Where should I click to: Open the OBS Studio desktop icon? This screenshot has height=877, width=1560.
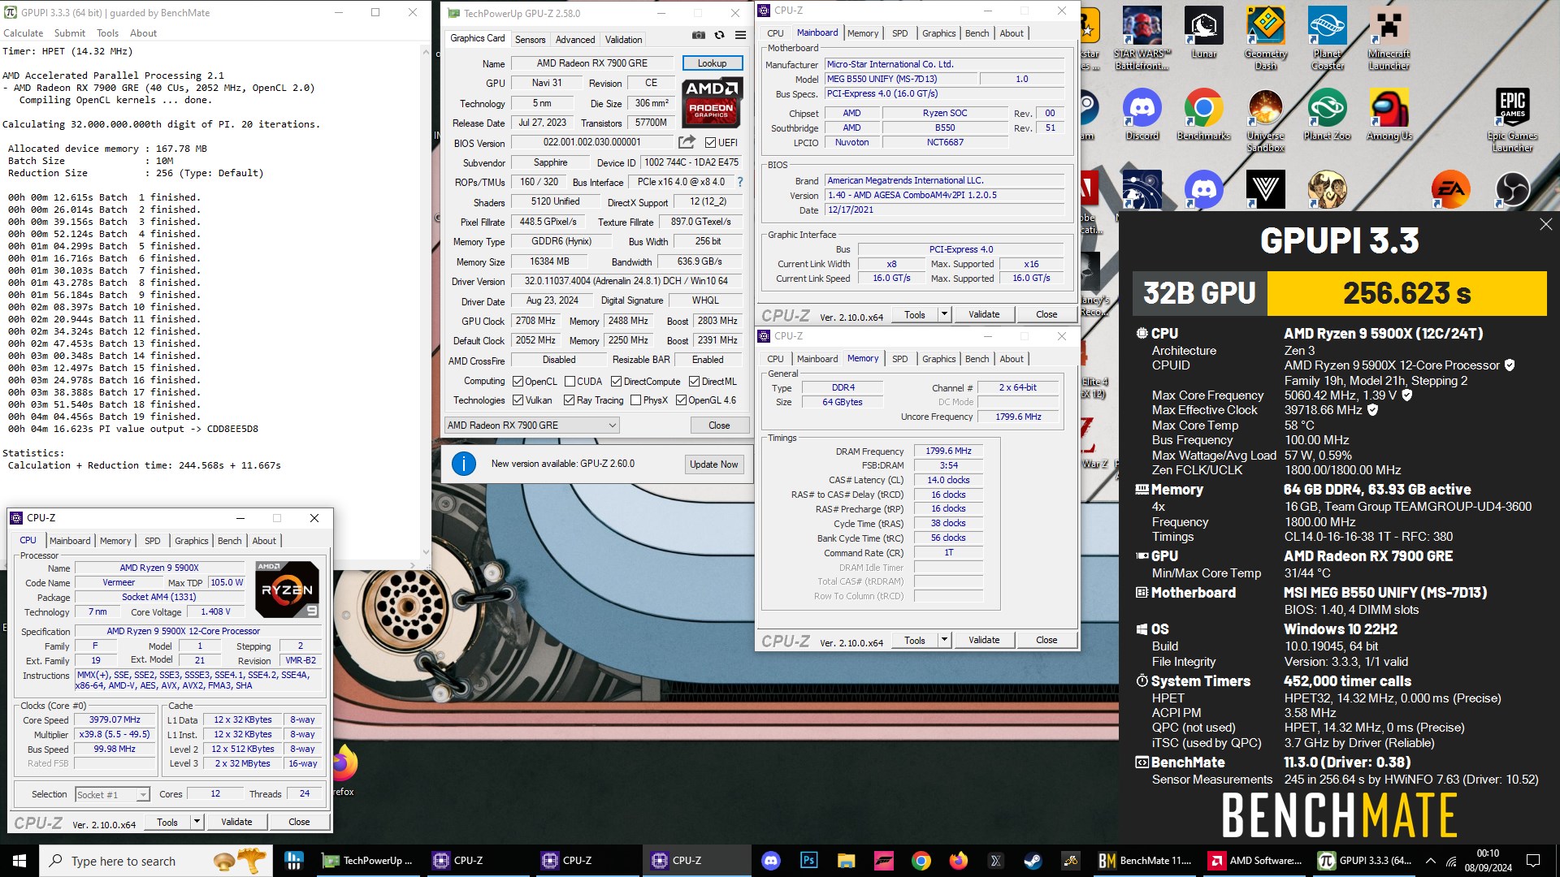pos(1512,190)
